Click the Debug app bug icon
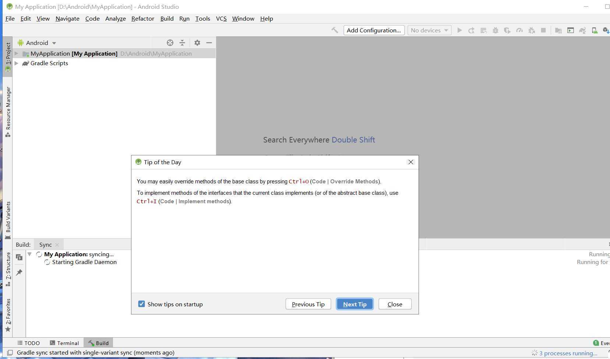The image size is (610, 359). click(x=496, y=30)
